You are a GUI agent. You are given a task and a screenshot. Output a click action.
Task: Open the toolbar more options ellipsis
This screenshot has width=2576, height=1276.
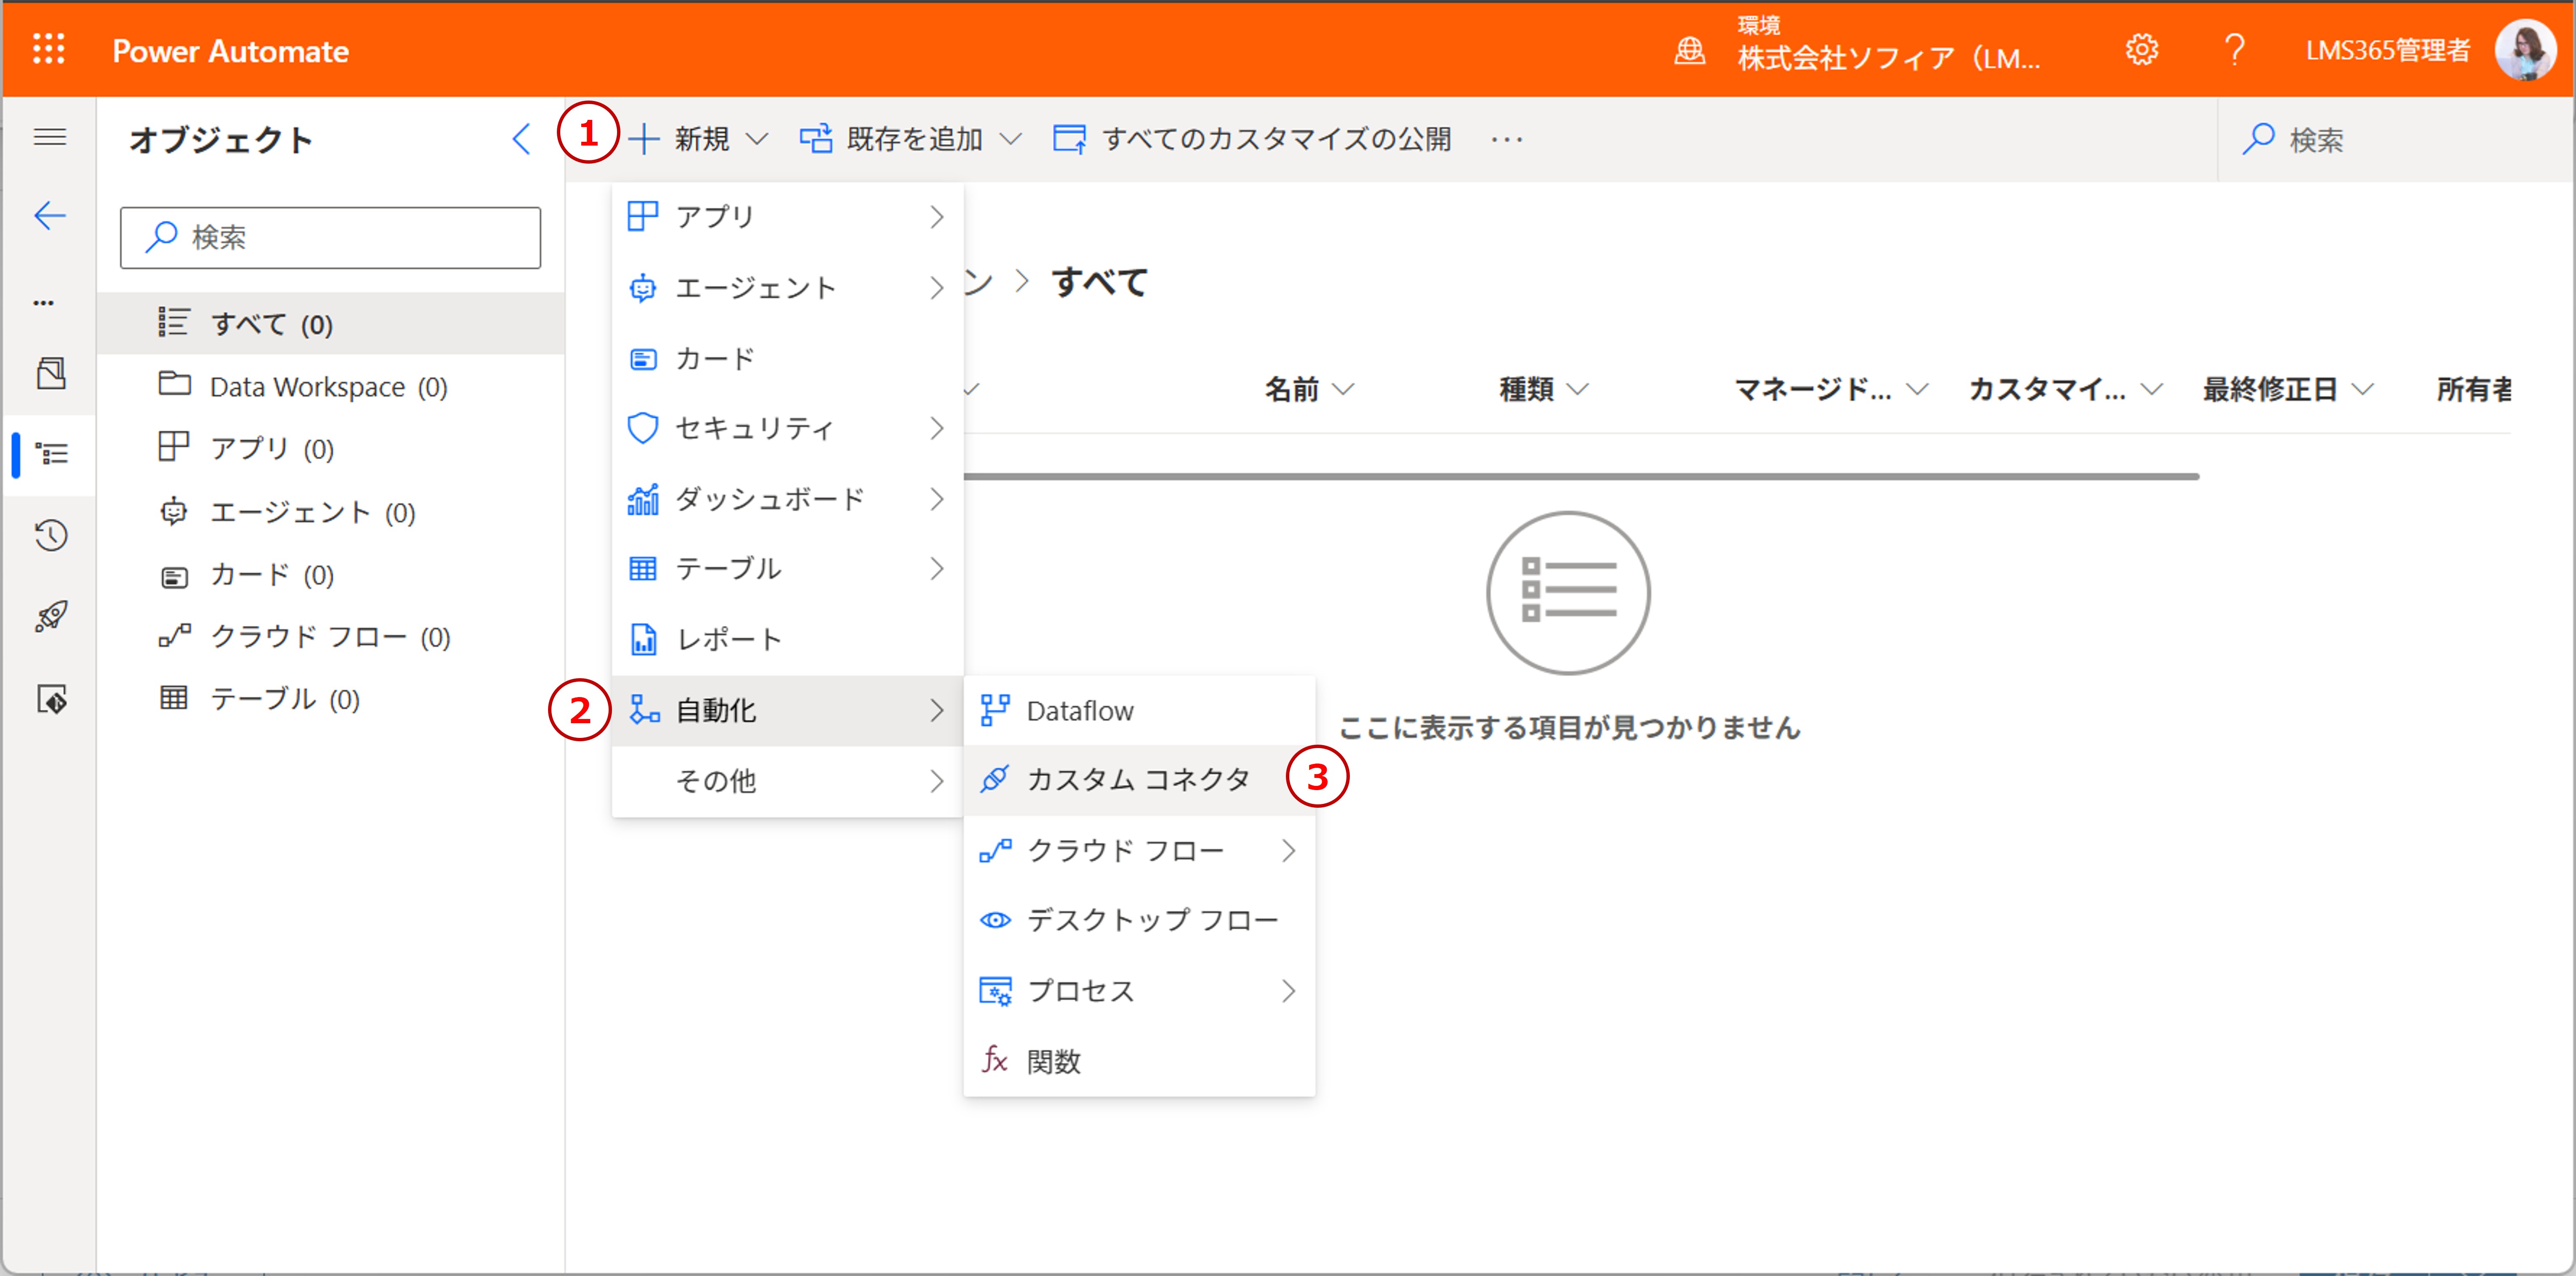(x=1506, y=140)
